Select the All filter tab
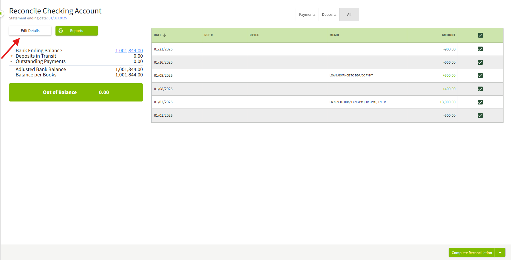Screen dimensions: 511x260 [x=349, y=15]
